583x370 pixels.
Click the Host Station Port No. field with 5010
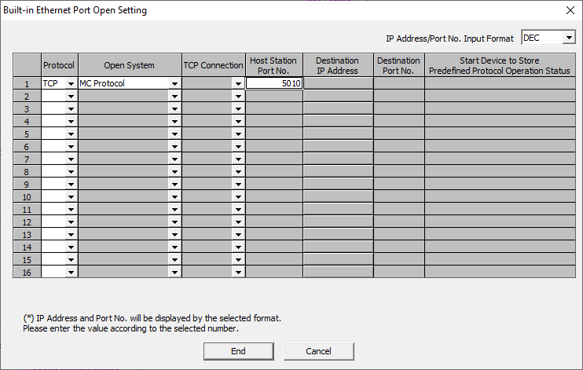click(x=274, y=83)
